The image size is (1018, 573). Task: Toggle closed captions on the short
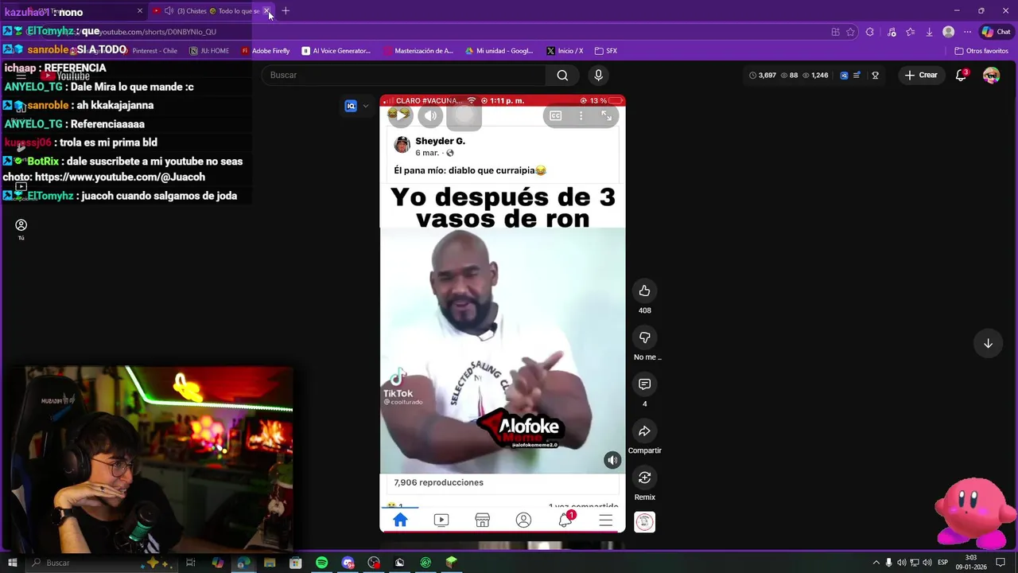click(555, 116)
